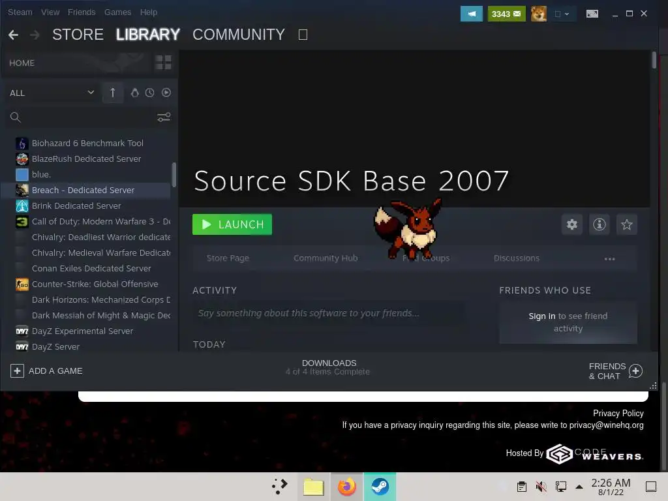
Task: Open the STORE tab
Action: tap(78, 35)
